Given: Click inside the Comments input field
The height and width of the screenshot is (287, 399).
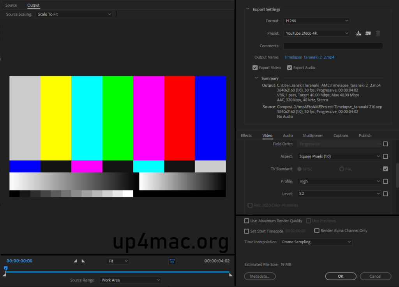Looking at the screenshot, I should (x=333, y=46).
